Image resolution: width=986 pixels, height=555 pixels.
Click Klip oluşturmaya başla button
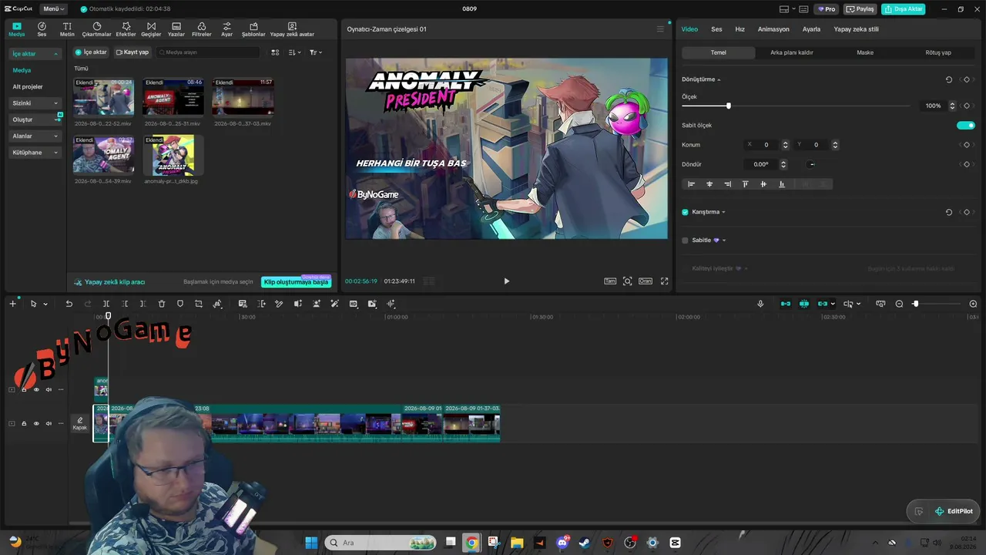click(297, 282)
